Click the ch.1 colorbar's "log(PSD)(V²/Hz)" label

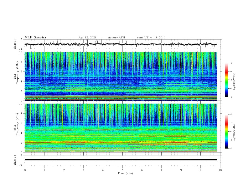pyautogui.click(x=234, y=81)
